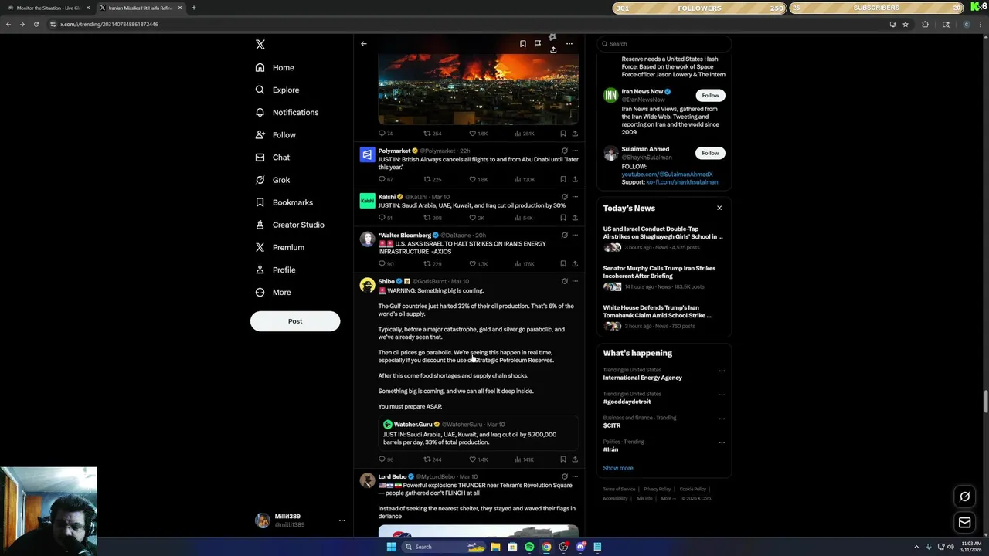Open the floating Grok button
The height and width of the screenshot is (556, 989).
click(964, 497)
